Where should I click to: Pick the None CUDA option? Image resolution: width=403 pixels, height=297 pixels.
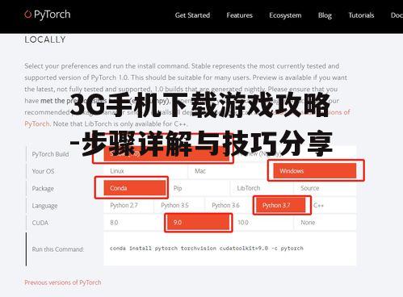[325, 223]
